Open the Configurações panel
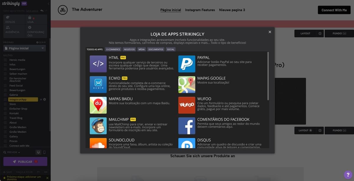Screen dimensions: 354x181 (36, 31)
